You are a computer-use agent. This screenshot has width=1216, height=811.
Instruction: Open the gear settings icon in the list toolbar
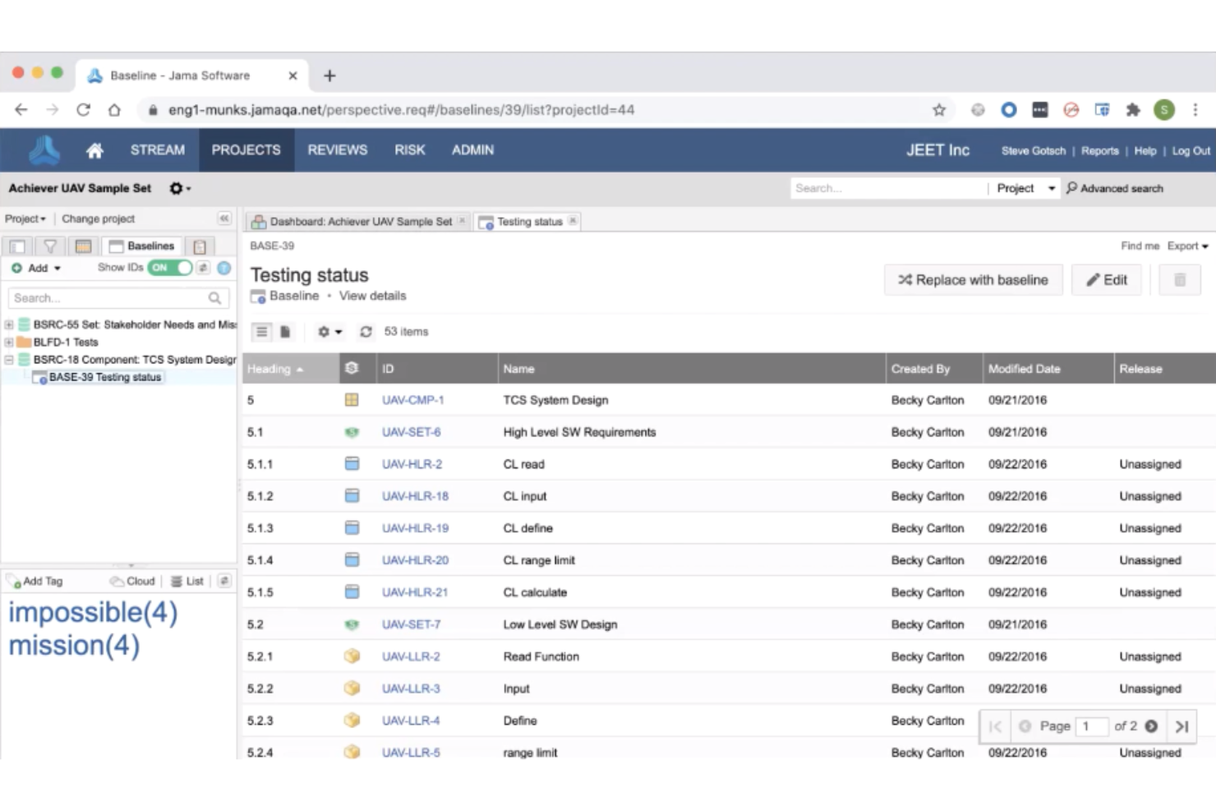click(325, 331)
